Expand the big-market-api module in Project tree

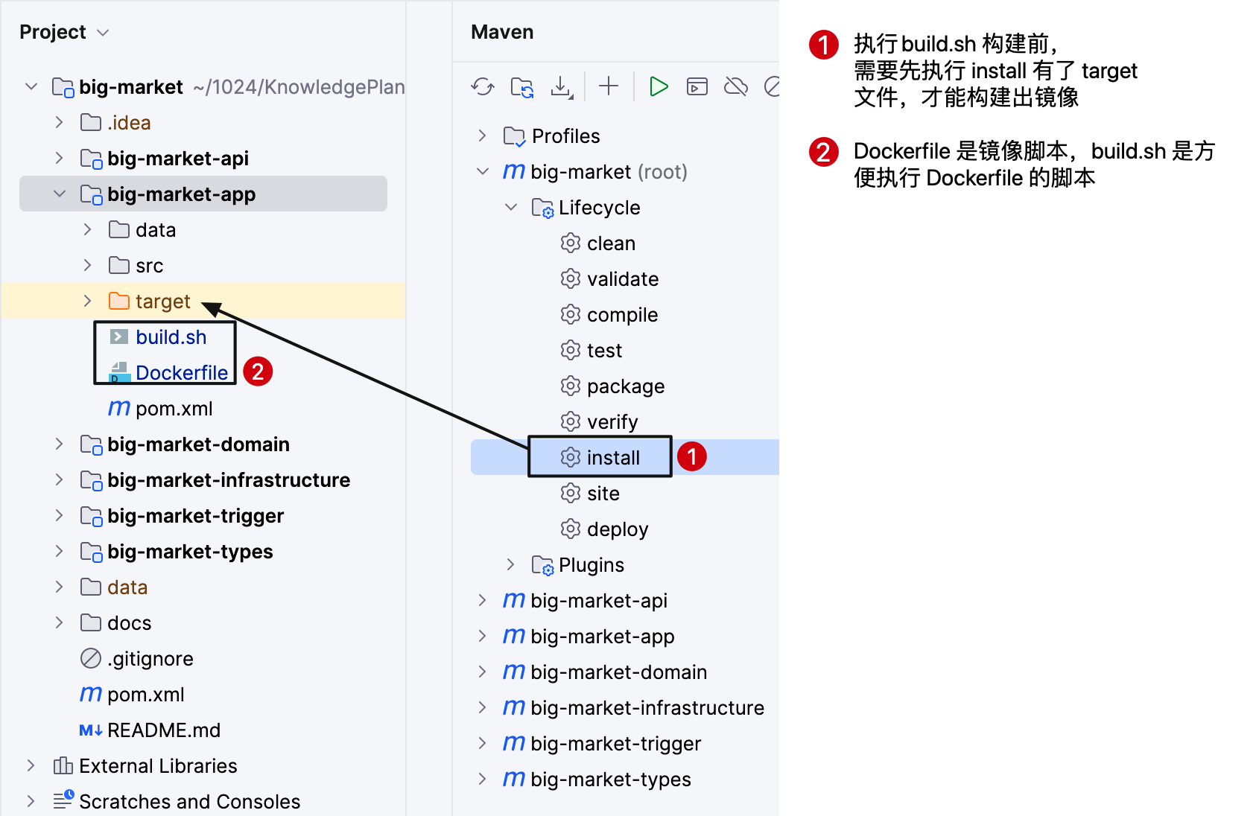click(x=60, y=158)
